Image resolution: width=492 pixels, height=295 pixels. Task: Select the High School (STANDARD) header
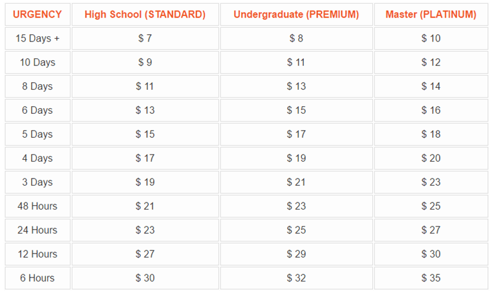pyautogui.click(x=145, y=14)
